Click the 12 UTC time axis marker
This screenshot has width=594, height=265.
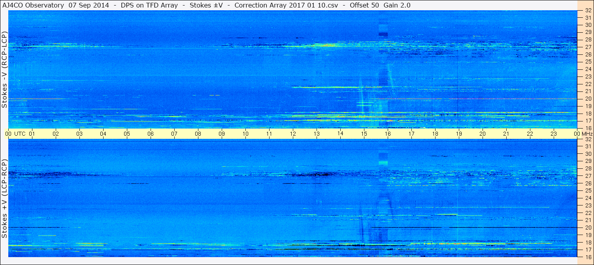point(293,134)
